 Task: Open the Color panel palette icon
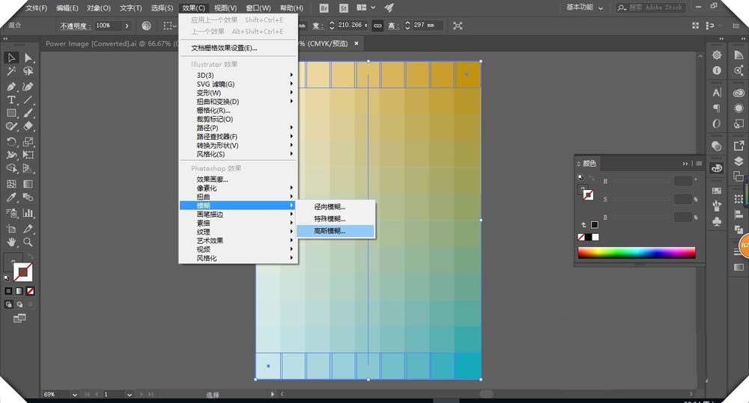(717, 168)
